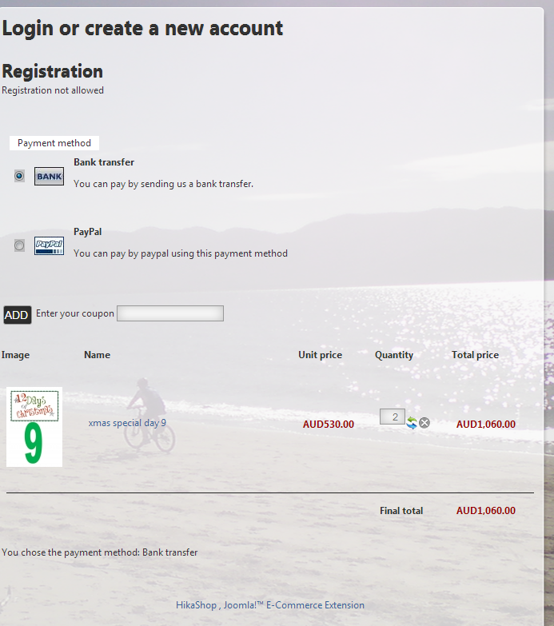Viewport: 554px width, 626px height.
Task: Click 'You can pay by sending us a bank transfer' text
Action: 163,184
